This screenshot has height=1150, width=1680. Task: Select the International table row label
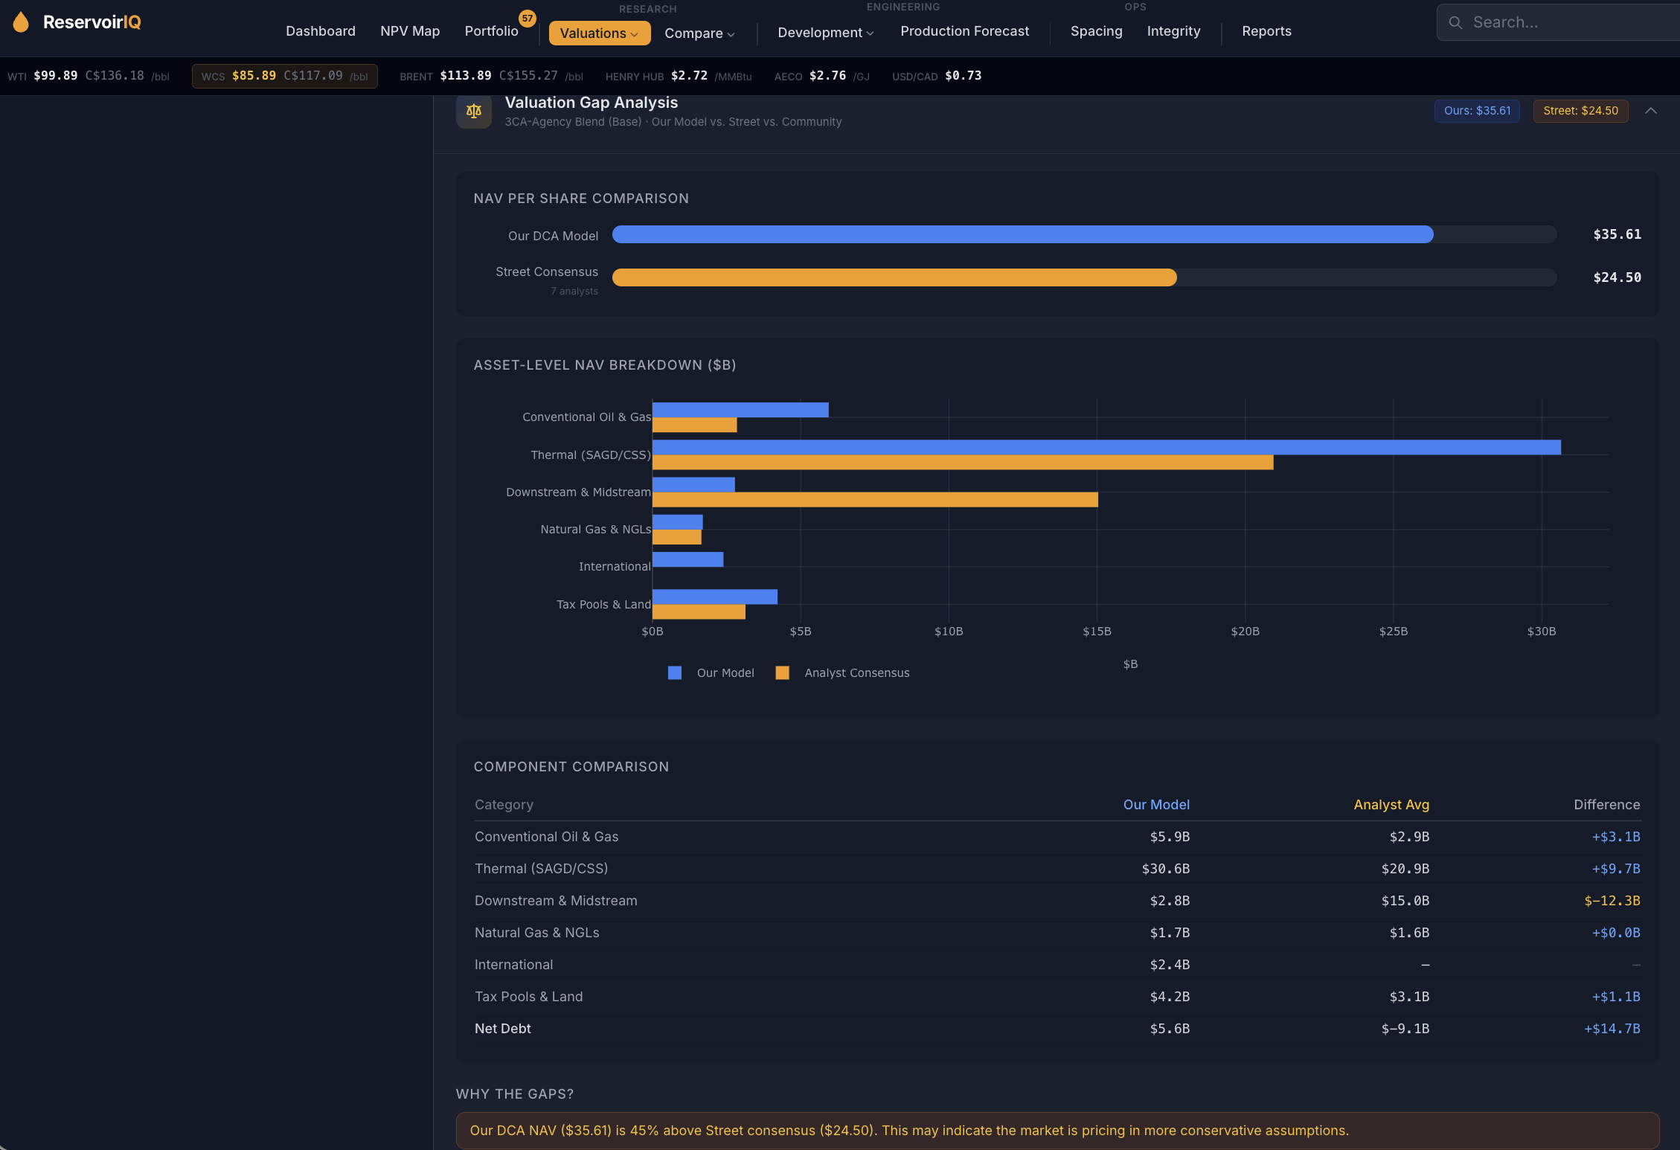(513, 964)
